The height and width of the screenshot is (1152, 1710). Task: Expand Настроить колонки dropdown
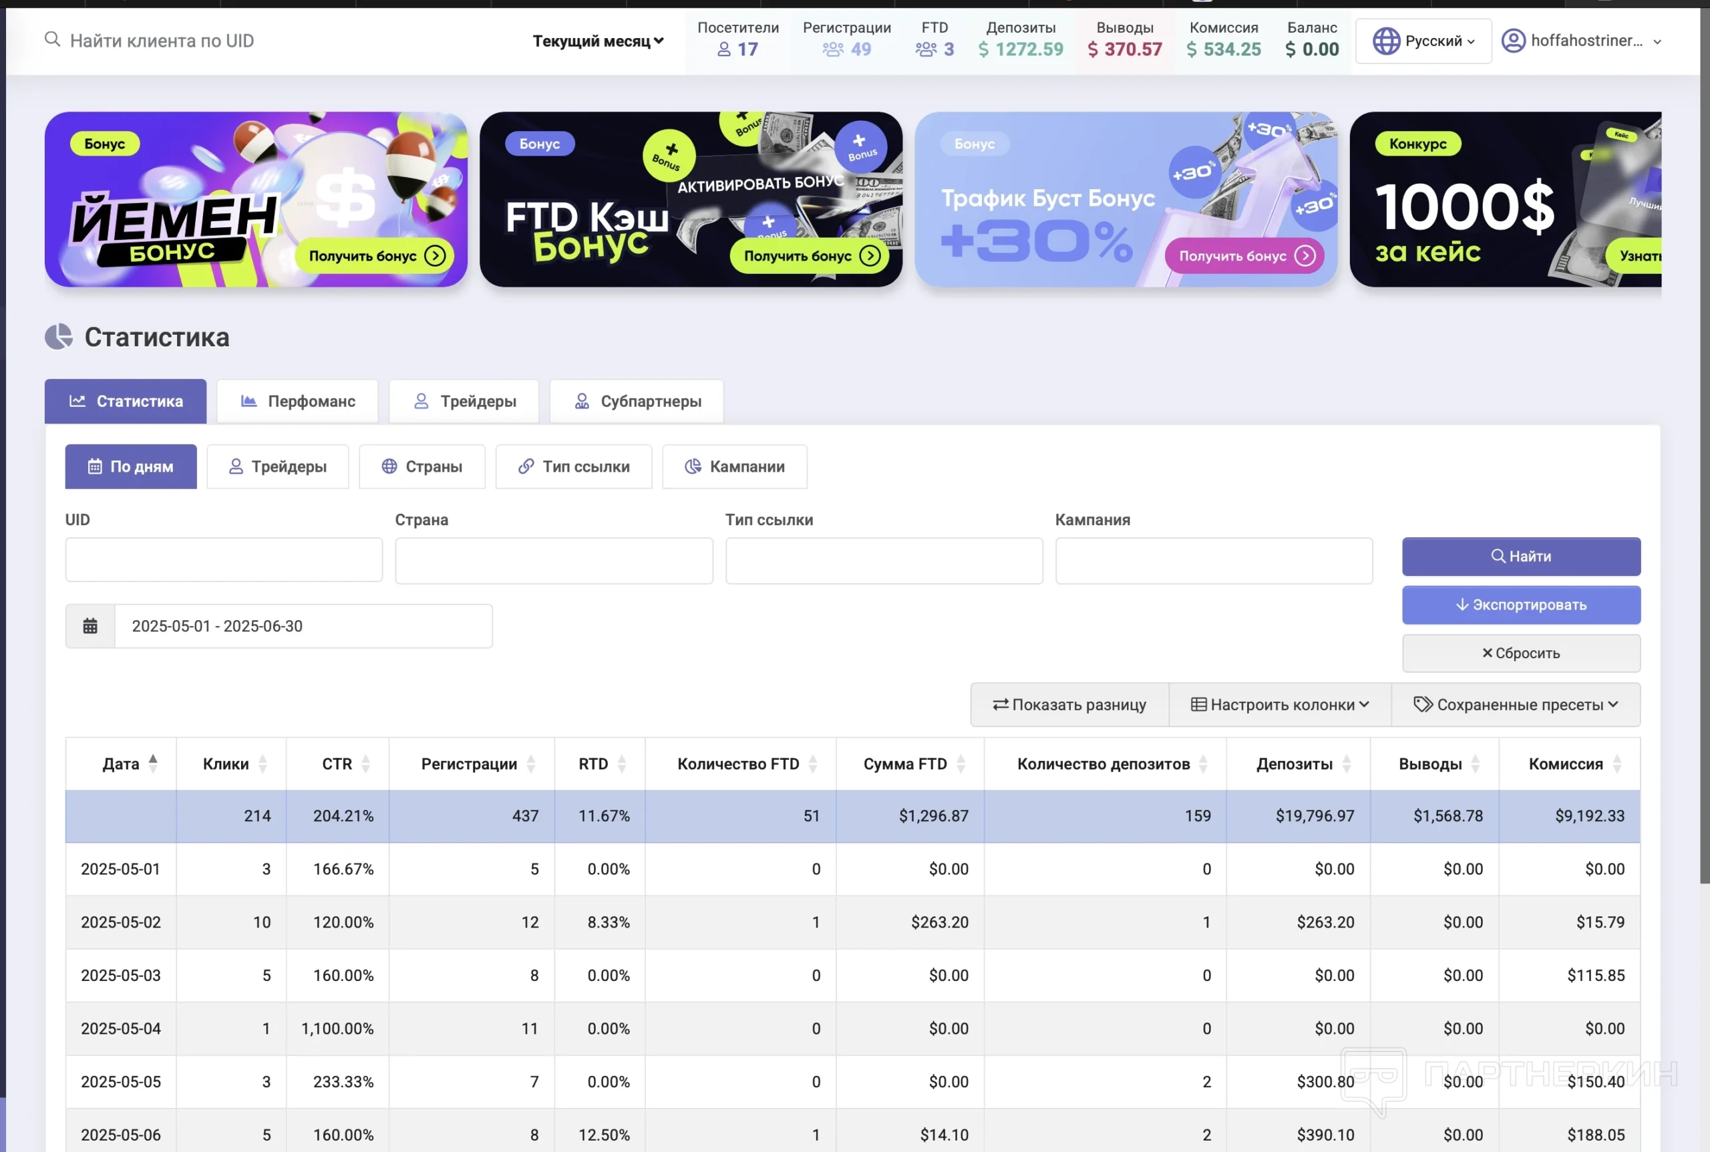1279,704
